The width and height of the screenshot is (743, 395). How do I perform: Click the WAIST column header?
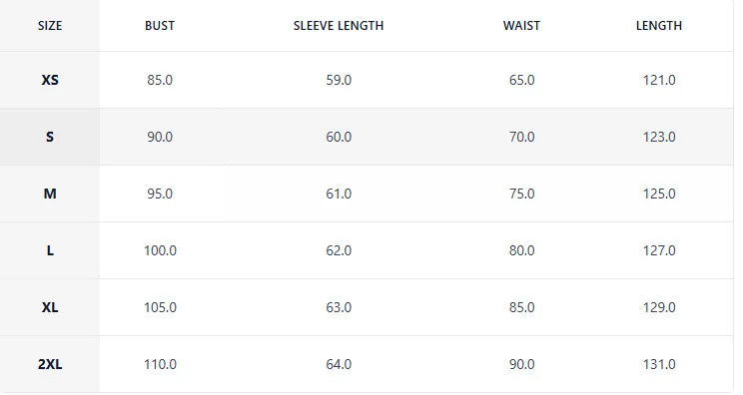click(521, 26)
